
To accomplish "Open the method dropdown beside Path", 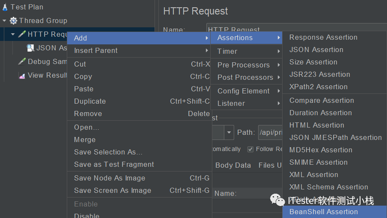I will [229, 132].
